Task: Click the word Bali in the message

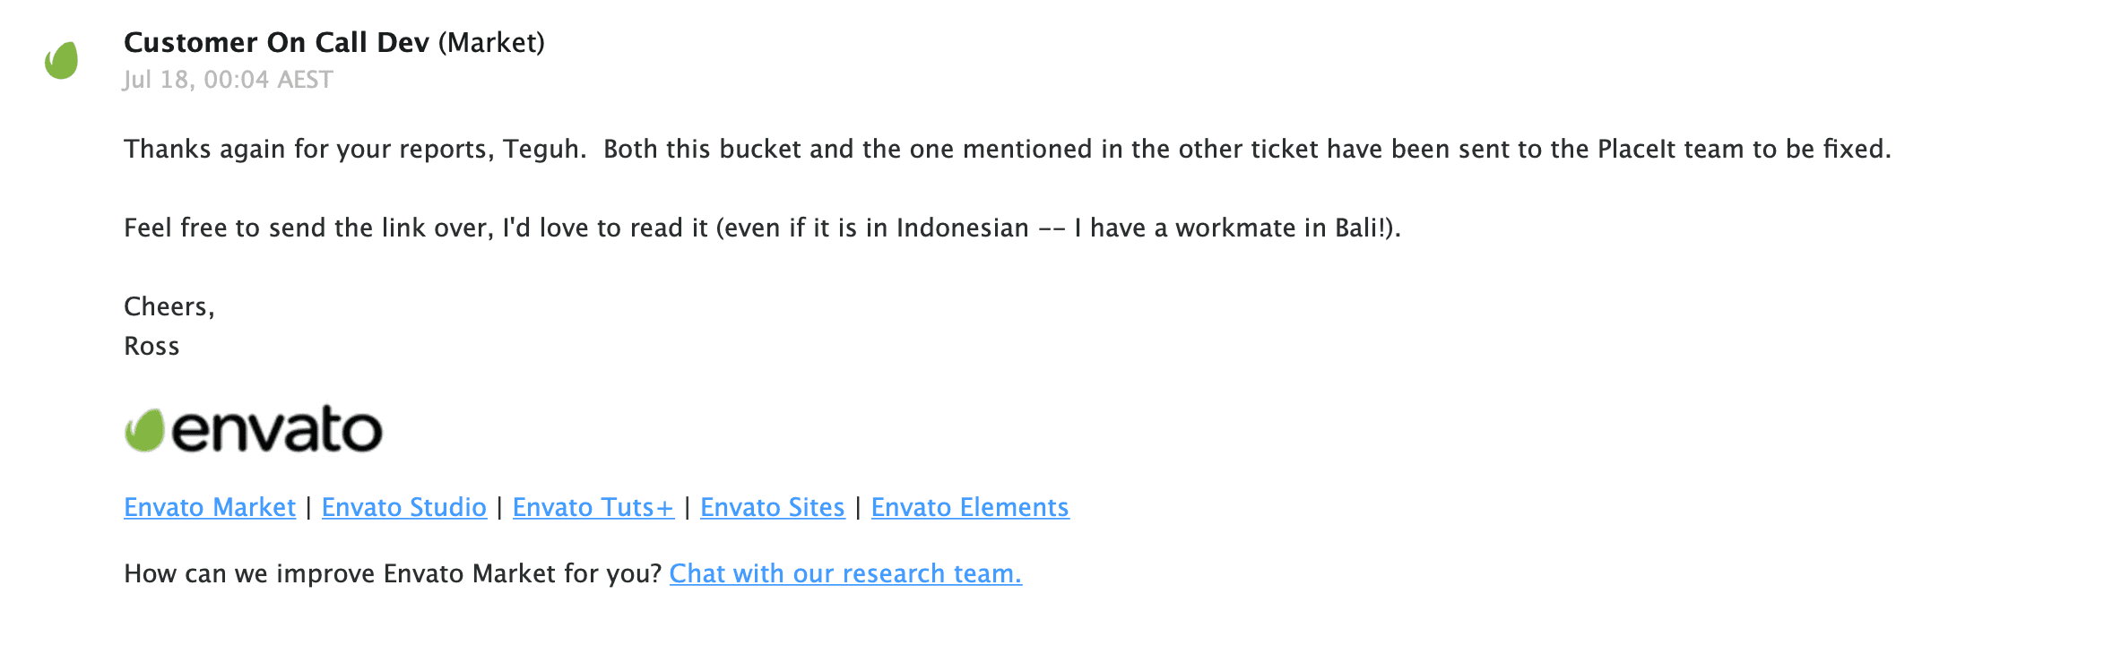Action: 1355,228
